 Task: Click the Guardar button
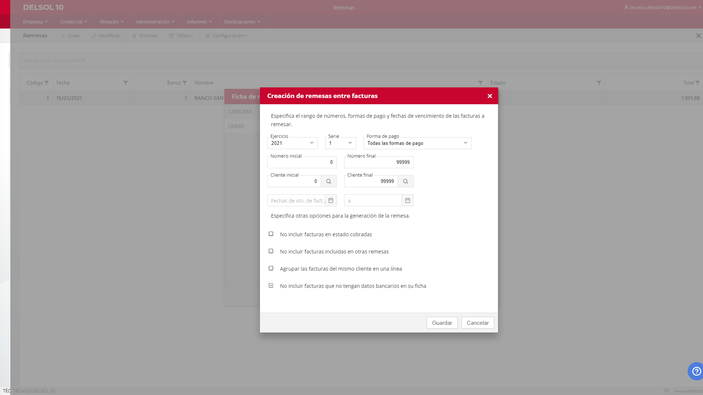(x=442, y=323)
